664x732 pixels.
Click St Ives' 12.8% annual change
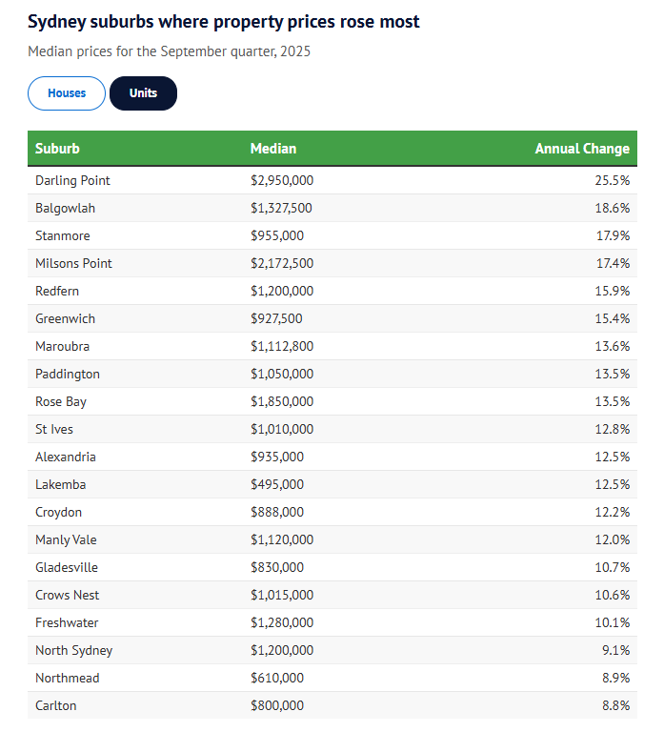point(611,429)
